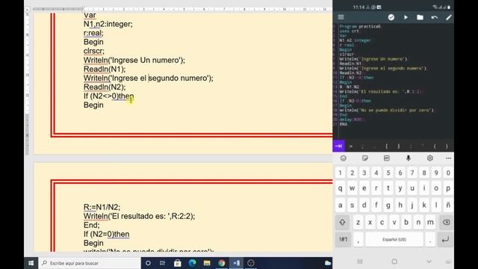Click the 'Readln(N2);' line in the document
478x269 pixels.
tap(105, 87)
